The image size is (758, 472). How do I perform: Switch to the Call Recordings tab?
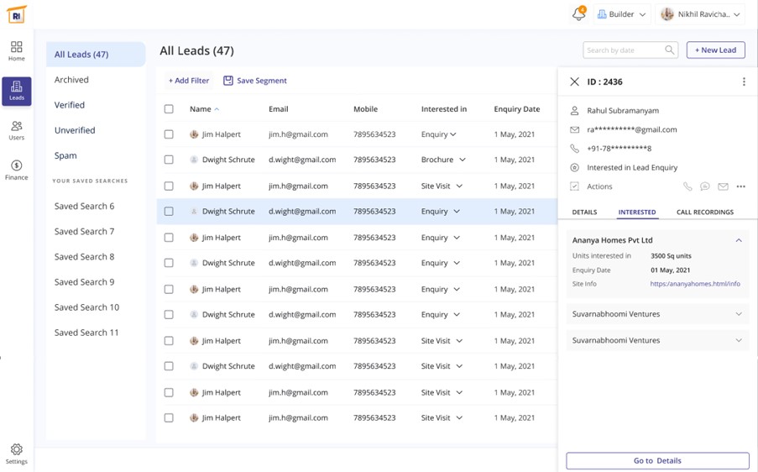point(704,212)
